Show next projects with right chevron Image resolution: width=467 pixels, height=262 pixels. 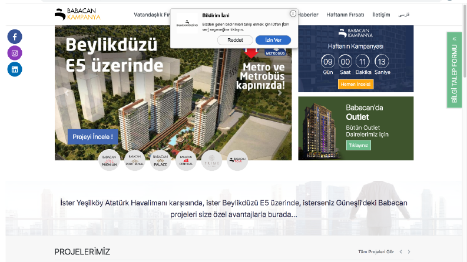[x=409, y=251]
